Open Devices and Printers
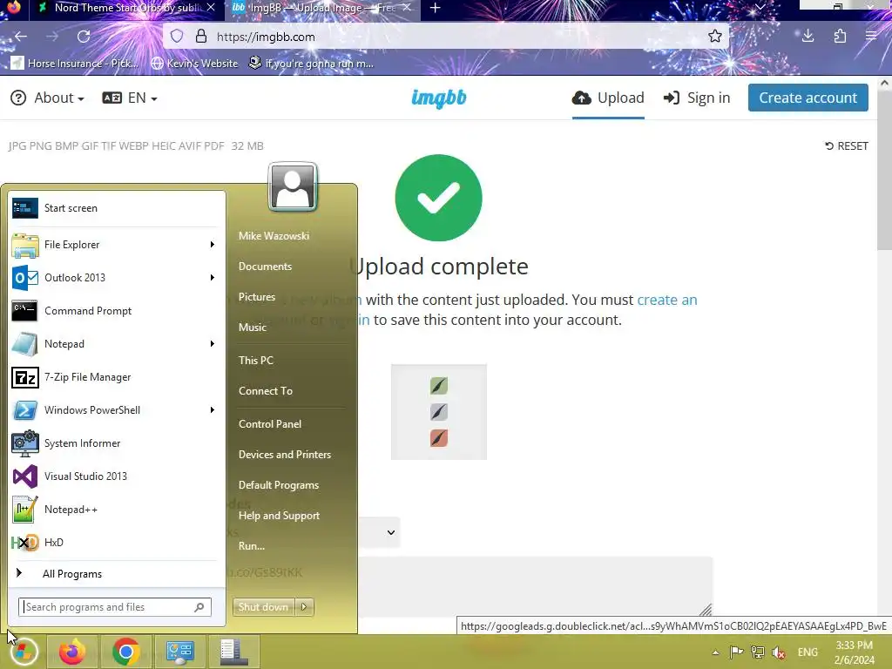892x669 pixels. pyautogui.click(x=285, y=455)
